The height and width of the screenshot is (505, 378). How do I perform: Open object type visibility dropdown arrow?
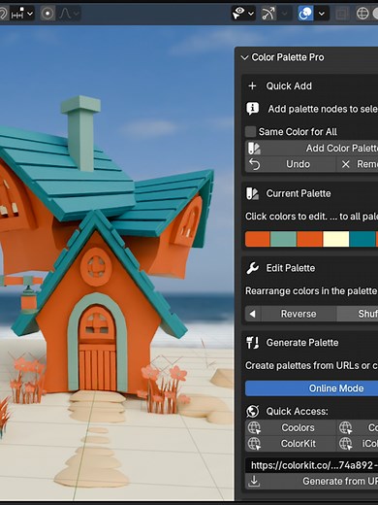click(251, 14)
